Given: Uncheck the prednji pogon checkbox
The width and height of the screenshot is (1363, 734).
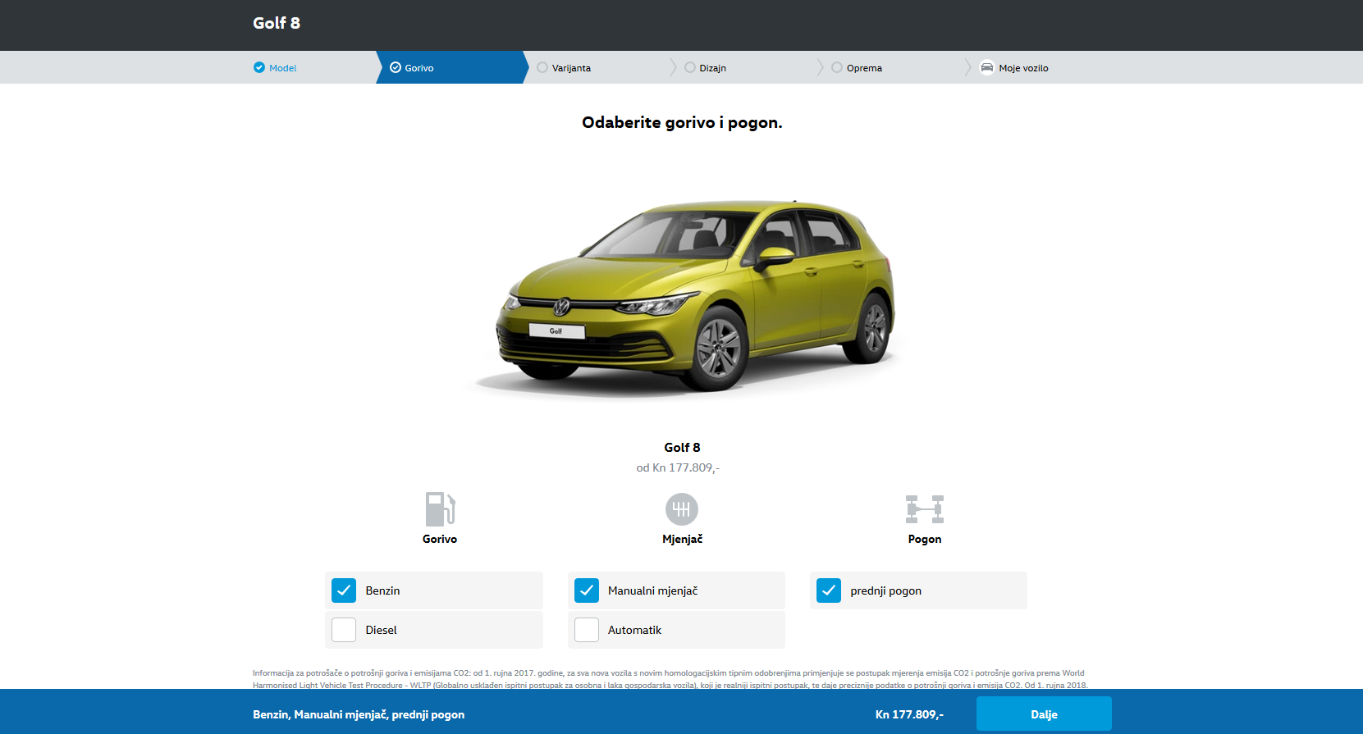Looking at the screenshot, I should (829, 590).
